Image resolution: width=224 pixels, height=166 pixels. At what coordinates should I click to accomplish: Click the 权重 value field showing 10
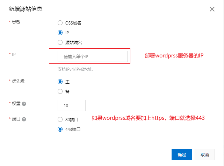coord(71,105)
